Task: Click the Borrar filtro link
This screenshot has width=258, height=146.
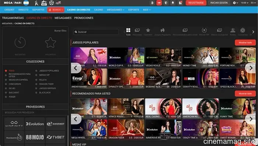Action: coord(60,31)
